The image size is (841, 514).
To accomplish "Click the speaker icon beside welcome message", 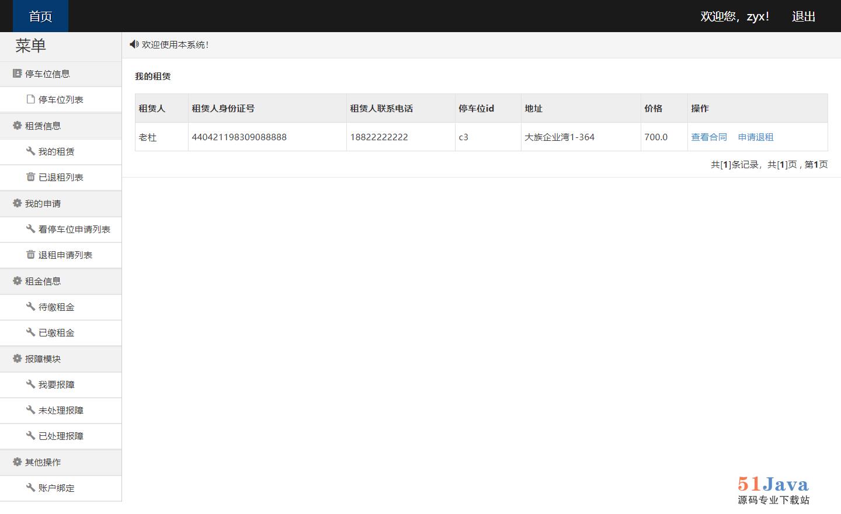I will (134, 44).
